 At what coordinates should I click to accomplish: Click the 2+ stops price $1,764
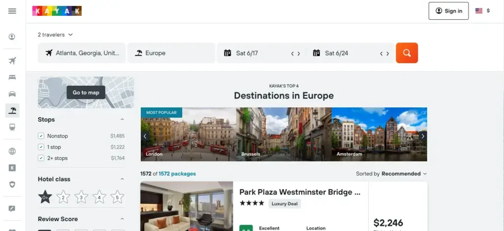pos(118,158)
